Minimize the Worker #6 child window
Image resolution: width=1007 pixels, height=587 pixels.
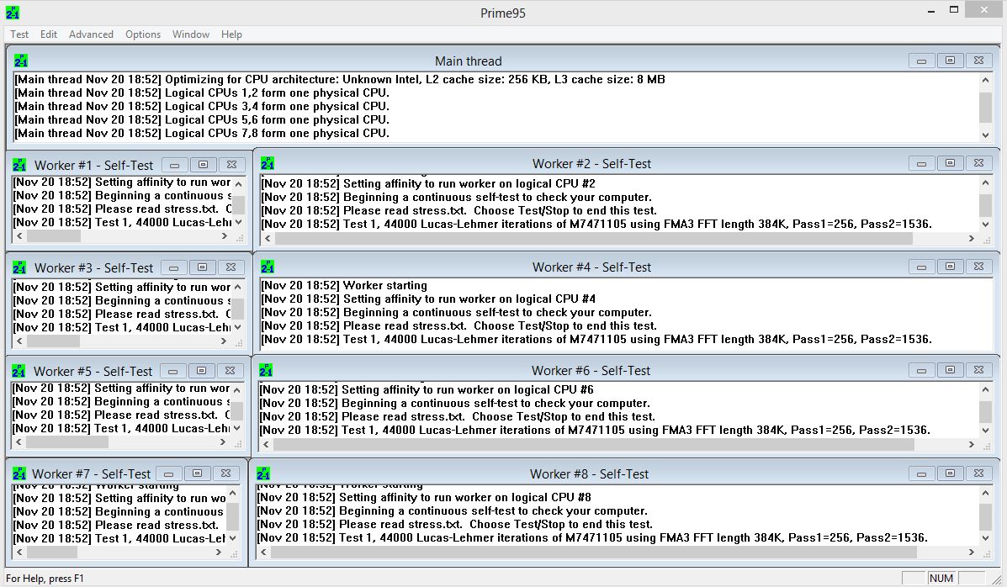click(921, 370)
